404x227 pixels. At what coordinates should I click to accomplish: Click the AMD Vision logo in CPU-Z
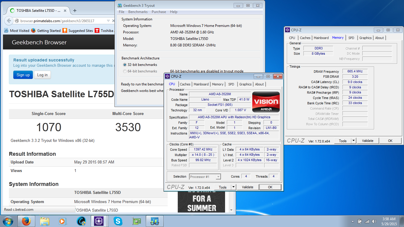266,102
